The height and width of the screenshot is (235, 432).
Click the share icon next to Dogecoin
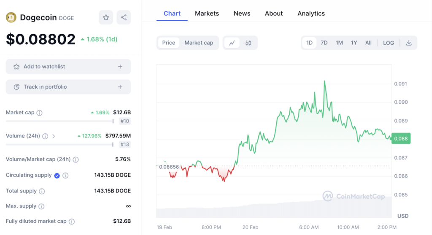coord(124,17)
